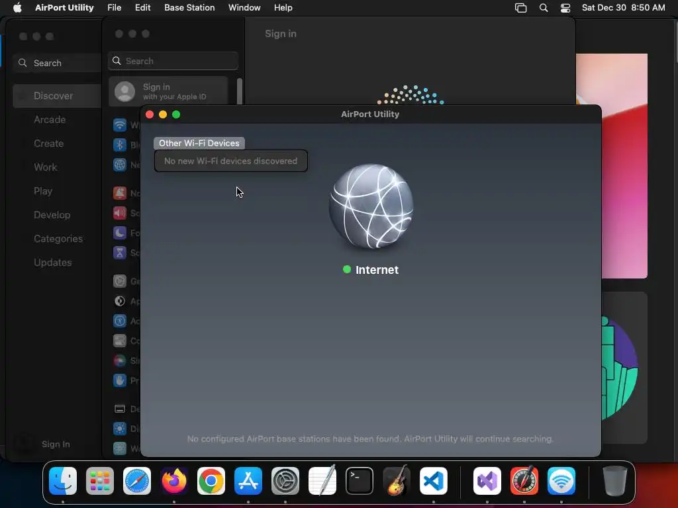The width and height of the screenshot is (678, 508).
Task: Open the Apple menu
Action: [17, 8]
